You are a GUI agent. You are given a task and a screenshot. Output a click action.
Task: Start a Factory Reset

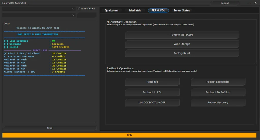[182, 53]
